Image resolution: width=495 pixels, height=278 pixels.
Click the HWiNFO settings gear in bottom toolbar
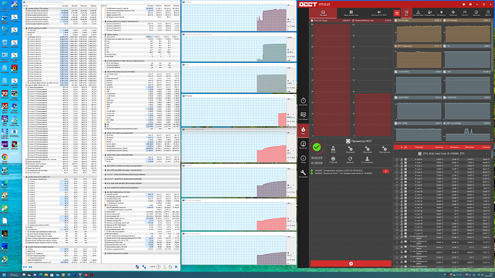click(x=171, y=267)
